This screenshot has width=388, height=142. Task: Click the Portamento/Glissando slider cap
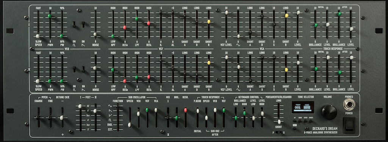279,122
